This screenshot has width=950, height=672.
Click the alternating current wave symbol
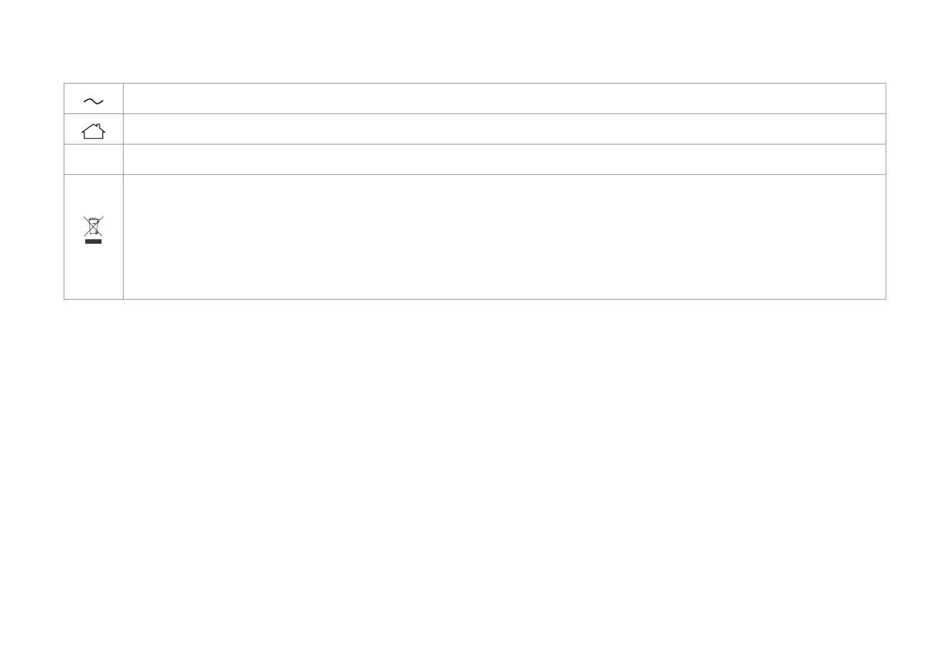point(93,101)
